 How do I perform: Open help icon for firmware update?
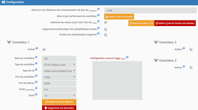(98, 15)
